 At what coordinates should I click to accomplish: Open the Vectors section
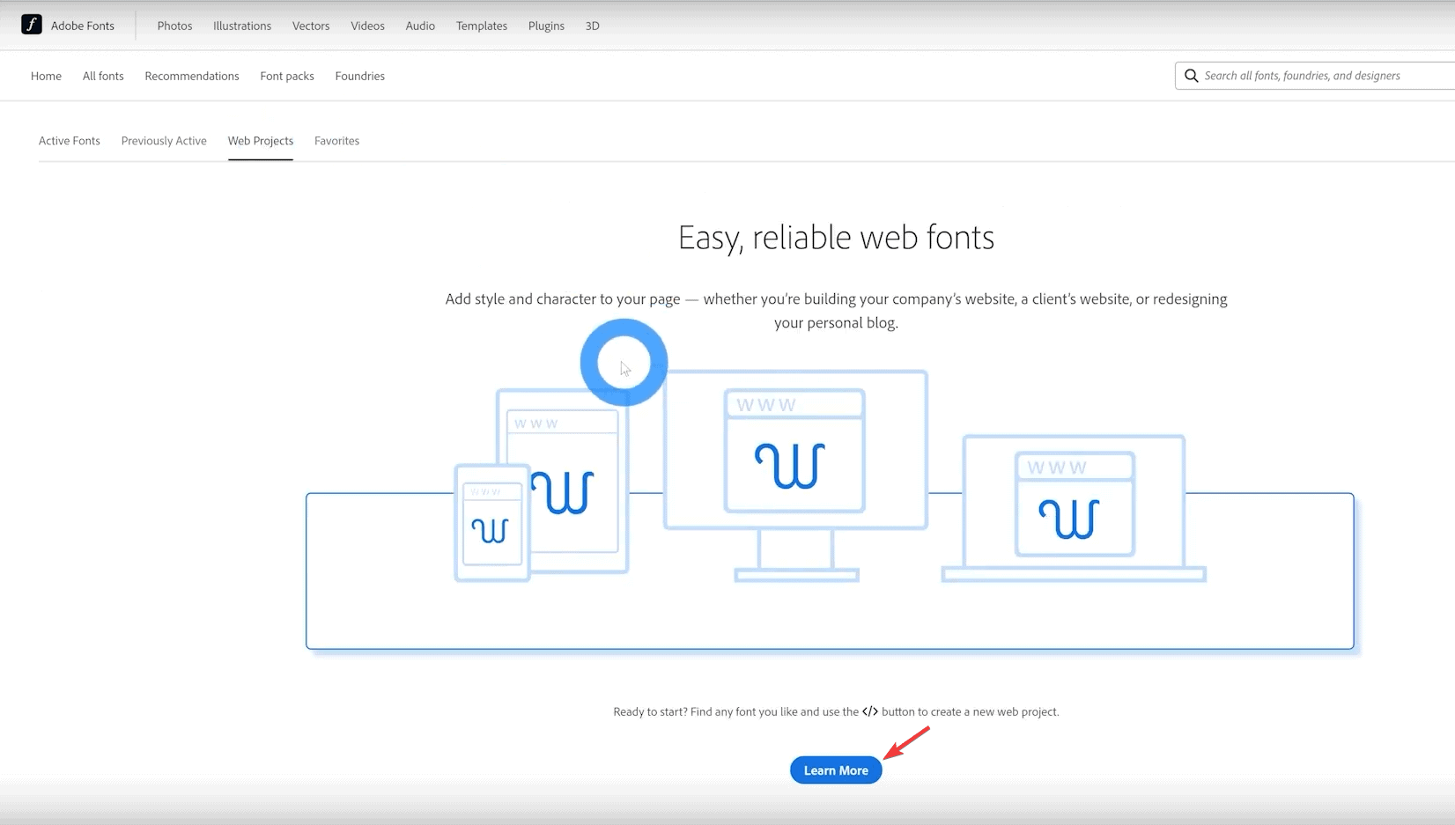(x=310, y=26)
